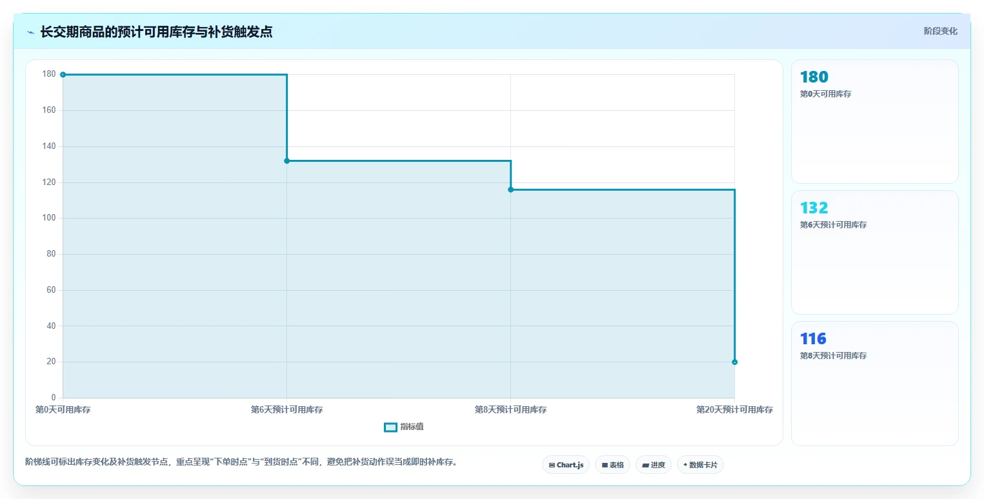Screen dimensions: 984x499
Task: Click x-axis label 第6天预计可用库存
Action: tap(286, 409)
